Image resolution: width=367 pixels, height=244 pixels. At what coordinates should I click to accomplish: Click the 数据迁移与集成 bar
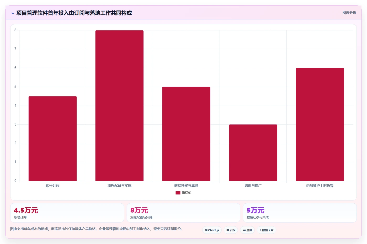(x=186, y=134)
